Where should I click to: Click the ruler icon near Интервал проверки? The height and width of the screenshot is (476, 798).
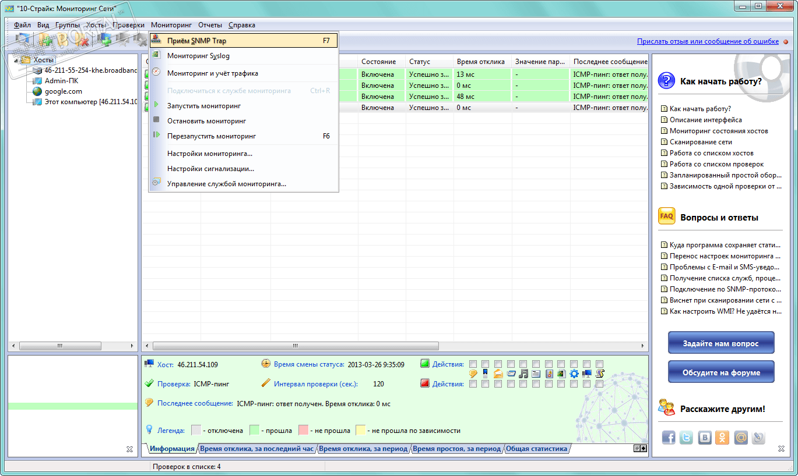click(266, 383)
